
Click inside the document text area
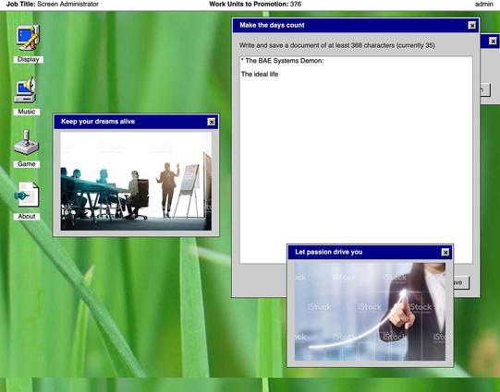(356, 160)
